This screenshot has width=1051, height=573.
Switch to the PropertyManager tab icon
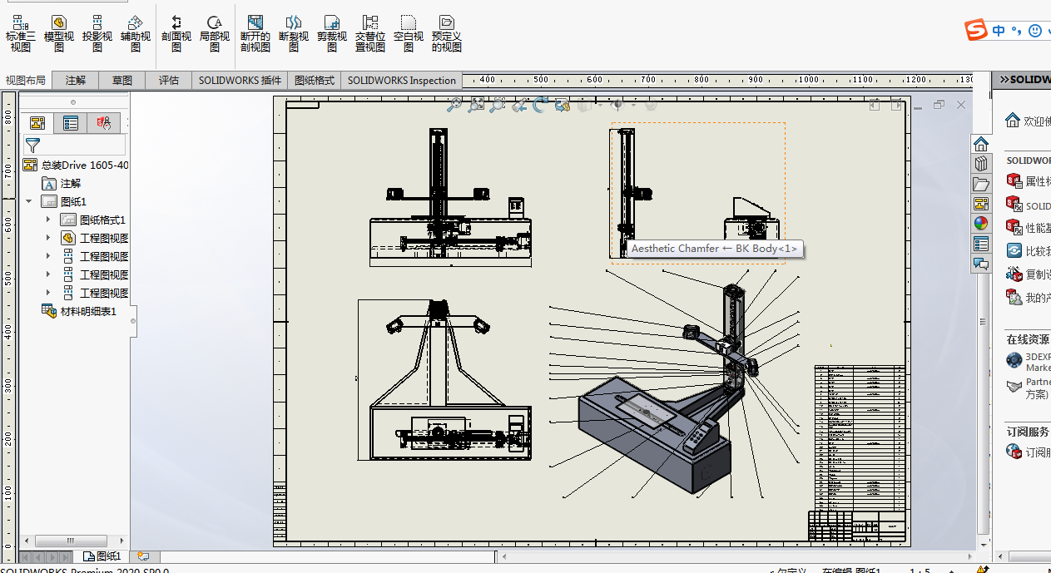71,123
